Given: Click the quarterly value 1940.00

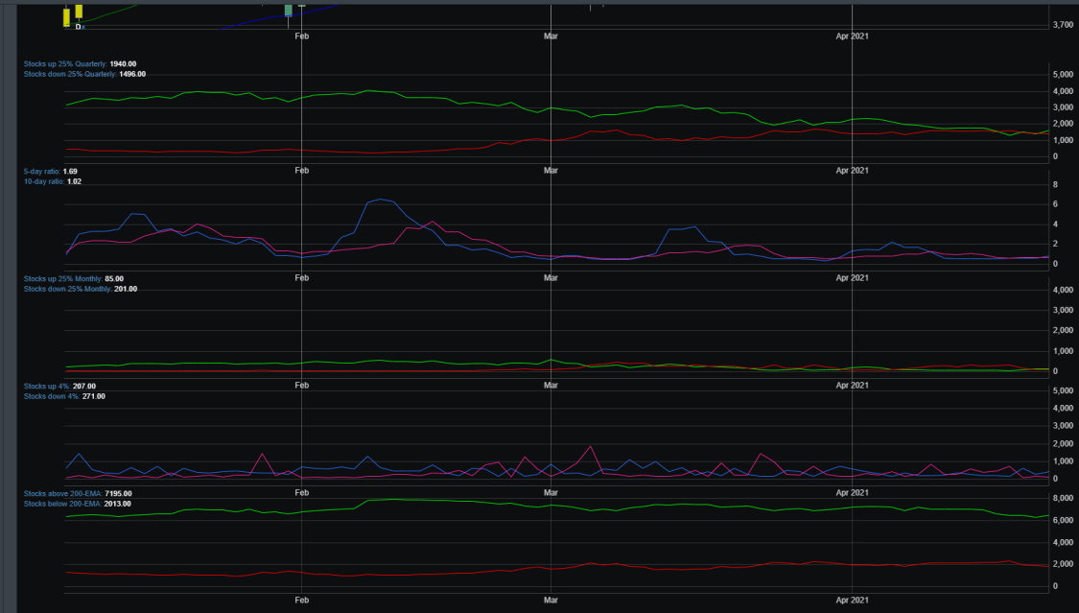Looking at the screenshot, I should (123, 64).
